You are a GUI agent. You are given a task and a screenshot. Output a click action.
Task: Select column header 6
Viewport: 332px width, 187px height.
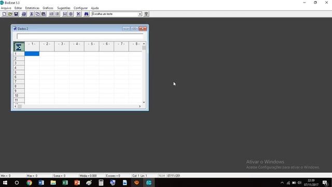(106, 46)
